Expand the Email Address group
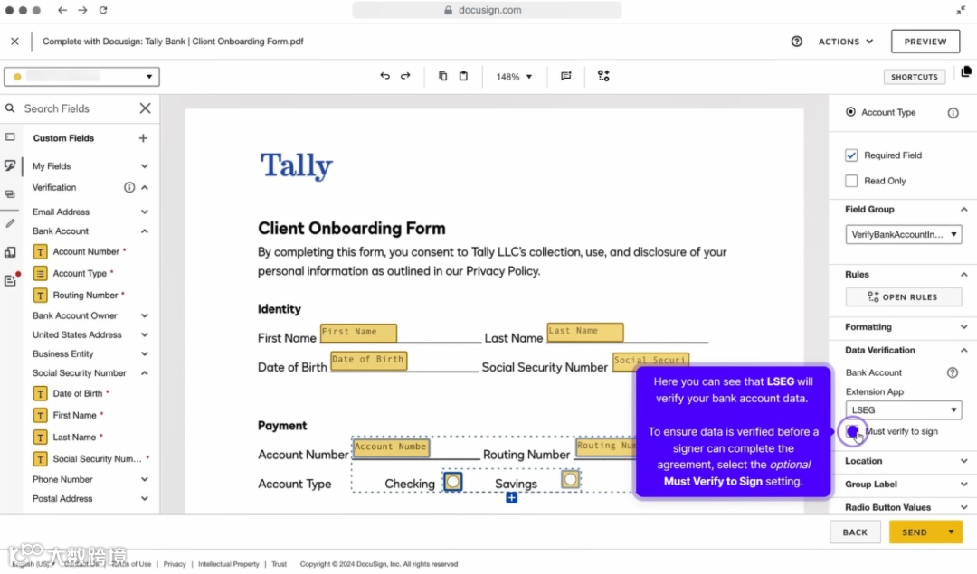This screenshot has height=574, width=977. click(145, 212)
